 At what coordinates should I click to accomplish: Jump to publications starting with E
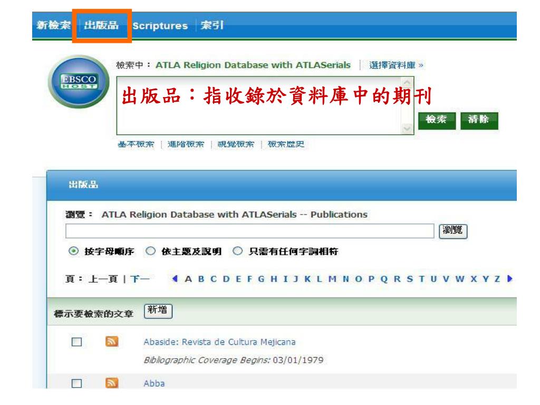tap(238, 279)
